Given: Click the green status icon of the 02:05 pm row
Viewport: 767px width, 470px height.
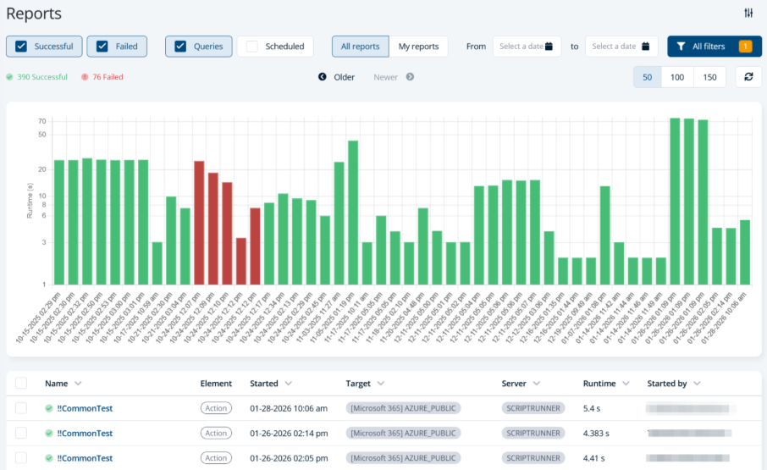Looking at the screenshot, I should click(49, 458).
